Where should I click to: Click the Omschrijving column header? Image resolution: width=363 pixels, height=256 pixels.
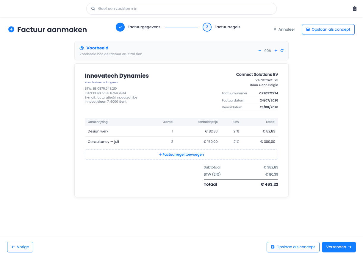98,122
